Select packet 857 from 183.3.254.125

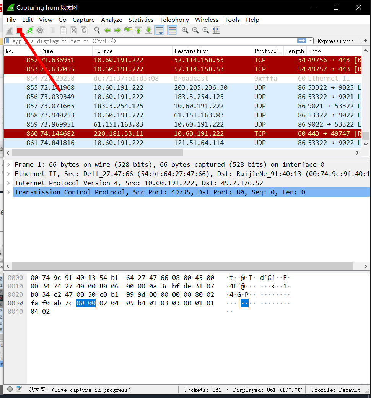point(182,106)
